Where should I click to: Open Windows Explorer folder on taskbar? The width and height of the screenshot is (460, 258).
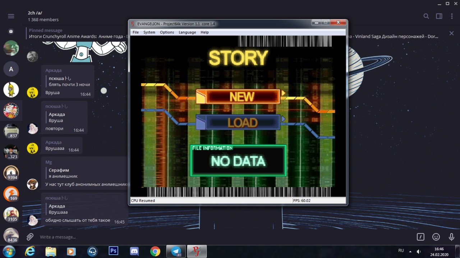(51, 251)
